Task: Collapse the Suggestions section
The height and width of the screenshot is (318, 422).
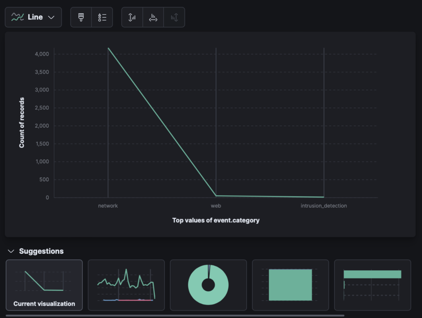Action: (11, 251)
